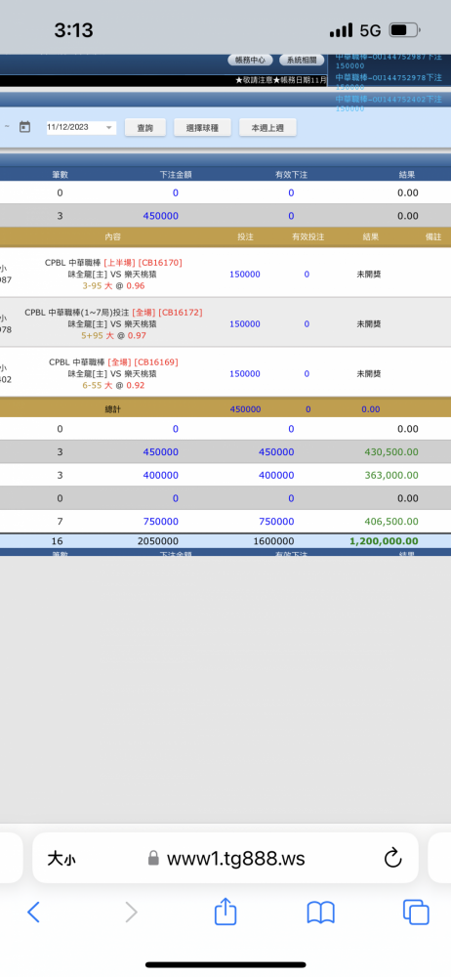Open the calendar date picker icon

coord(25,127)
